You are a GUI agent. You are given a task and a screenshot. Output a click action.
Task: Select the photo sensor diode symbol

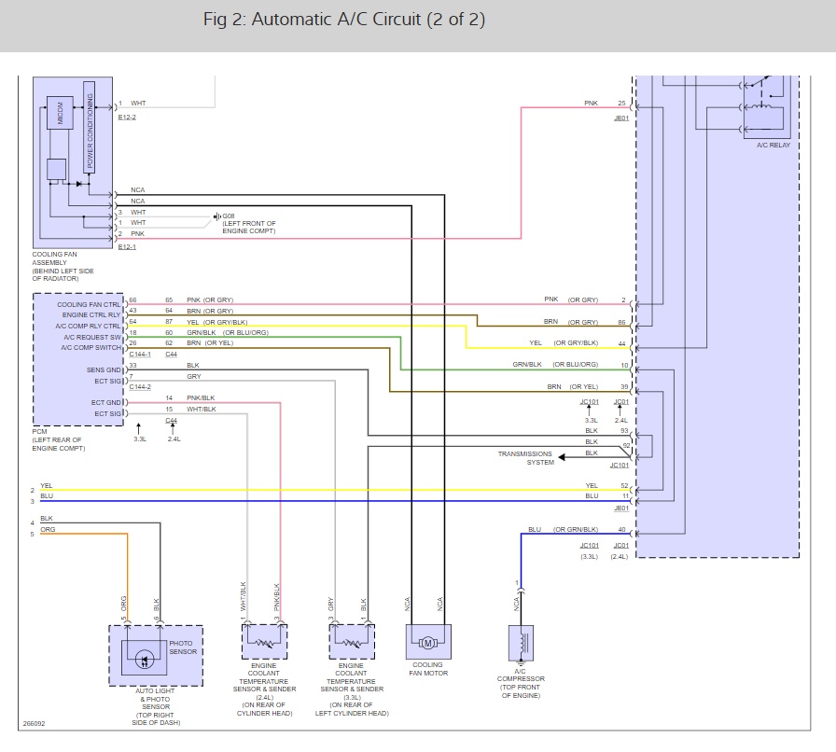tap(145, 660)
